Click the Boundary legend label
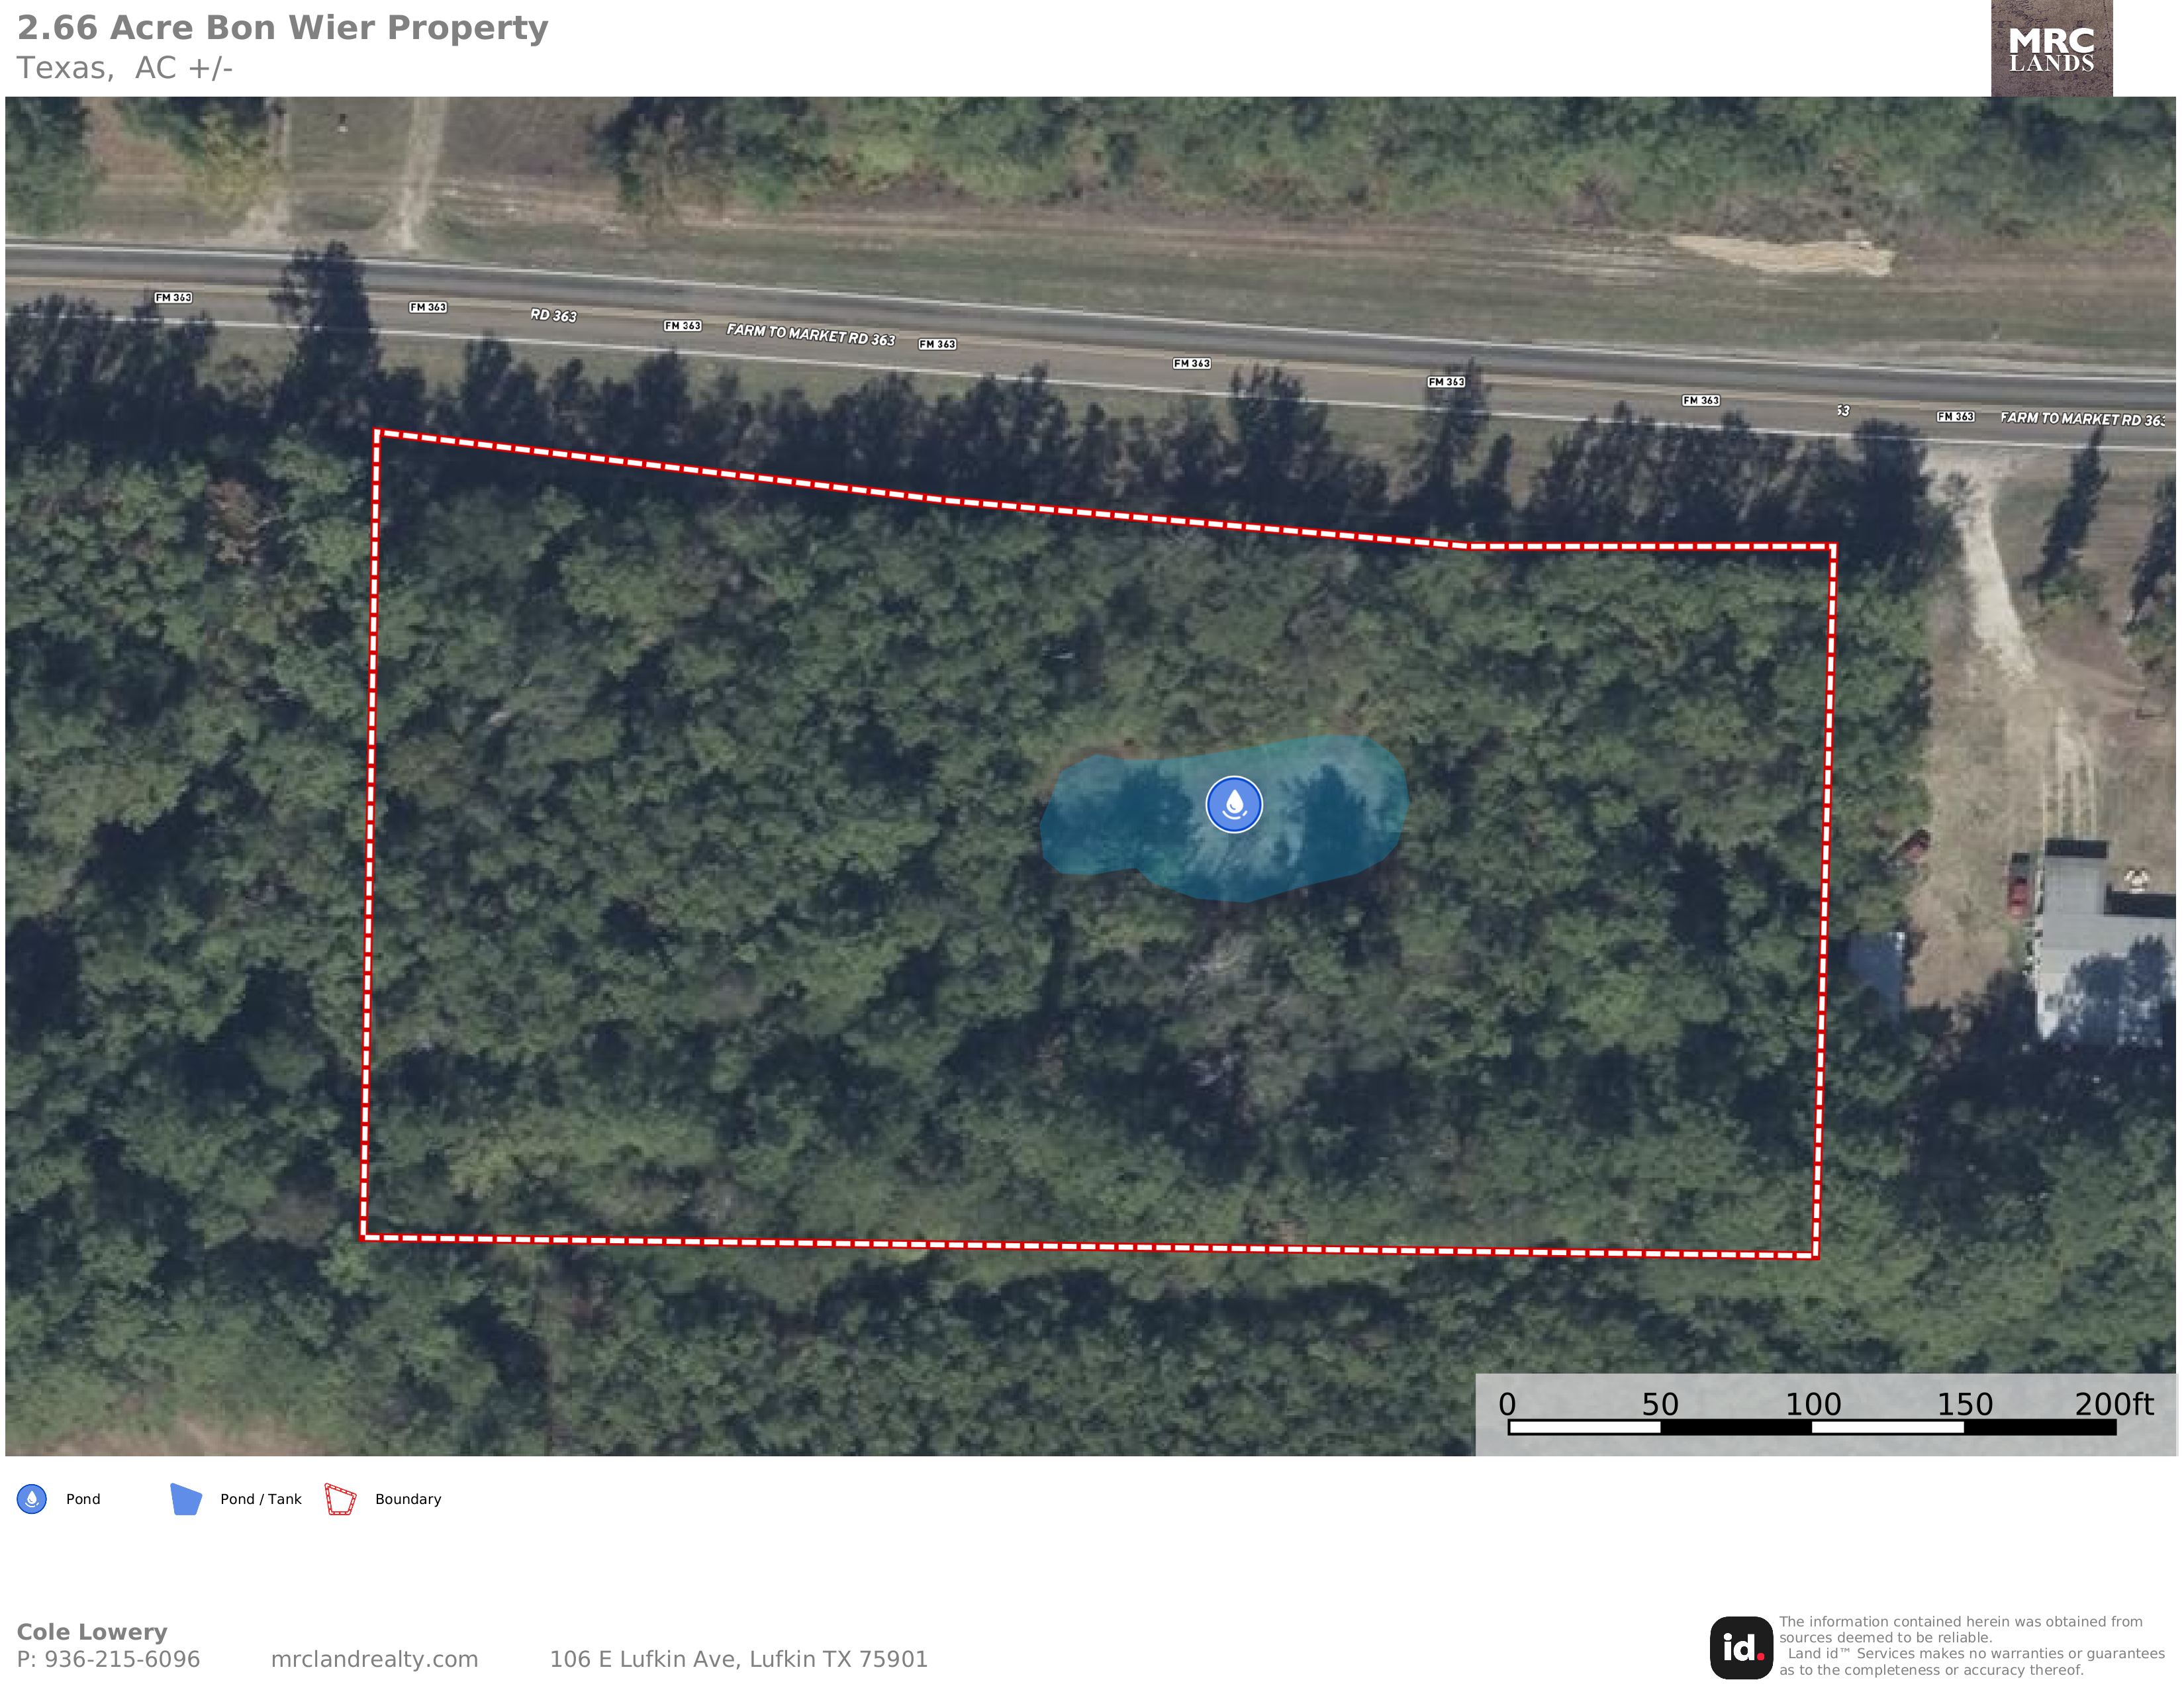 point(408,1499)
